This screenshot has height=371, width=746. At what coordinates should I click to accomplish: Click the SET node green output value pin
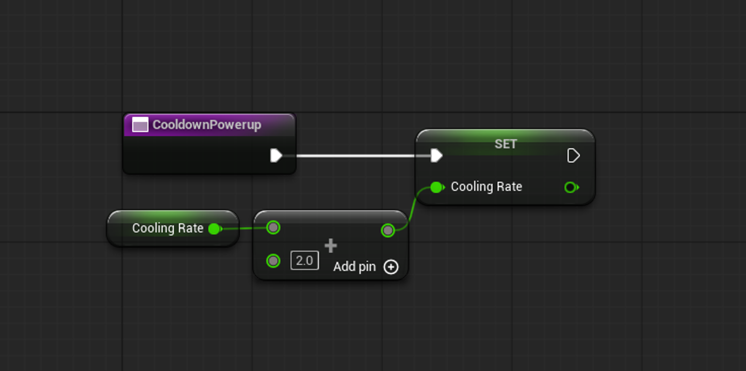571,187
